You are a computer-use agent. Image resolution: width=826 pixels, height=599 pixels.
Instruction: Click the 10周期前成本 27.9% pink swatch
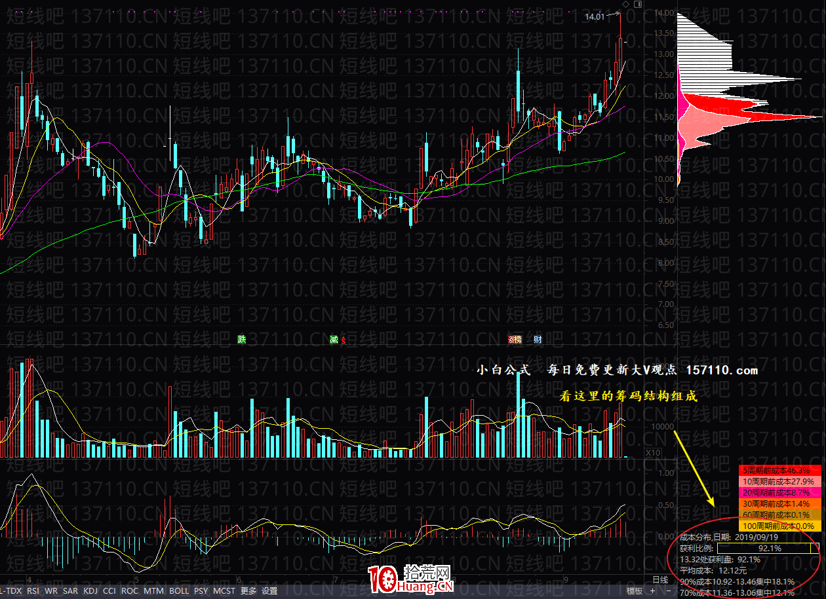[x=779, y=481]
